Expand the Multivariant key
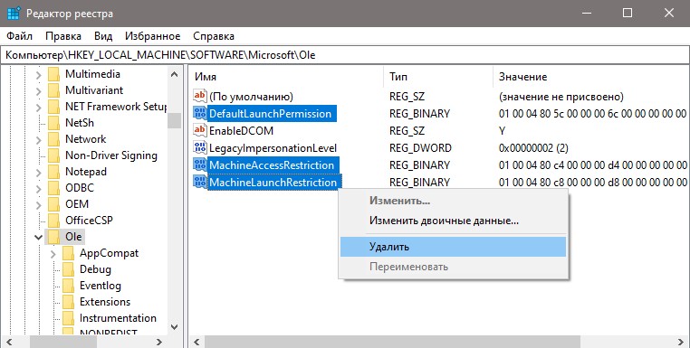This screenshot has height=348, width=690. pyautogui.click(x=39, y=91)
